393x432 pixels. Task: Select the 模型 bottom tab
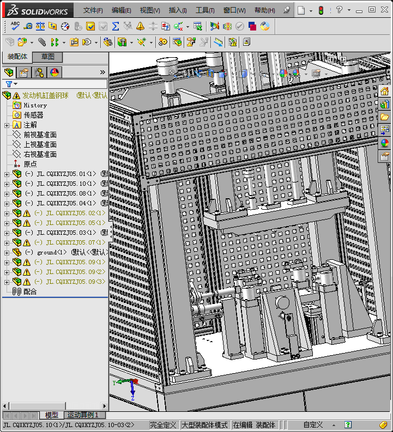click(51, 415)
